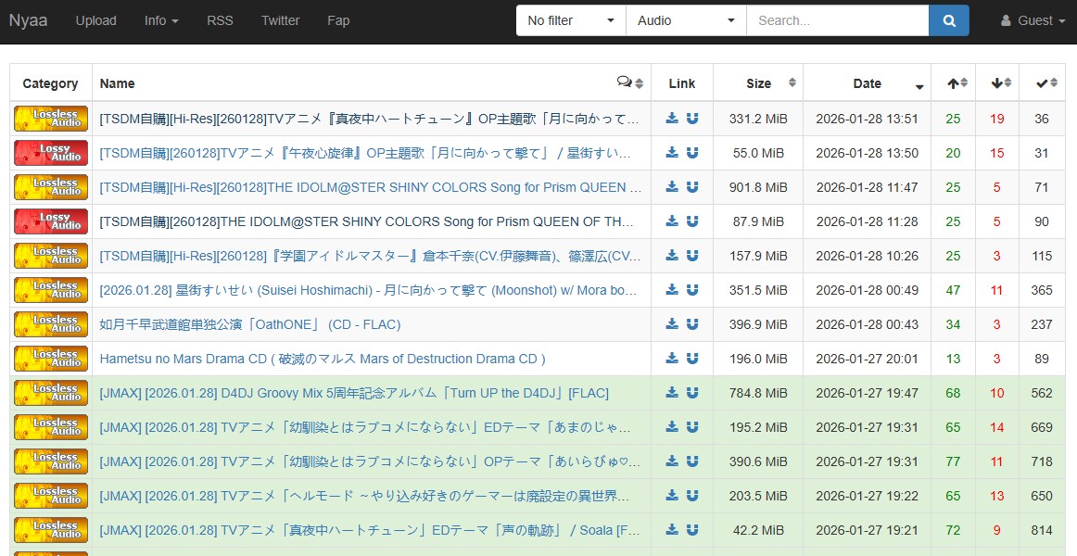
Task: Click the search magnifier button
Action: [949, 20]
